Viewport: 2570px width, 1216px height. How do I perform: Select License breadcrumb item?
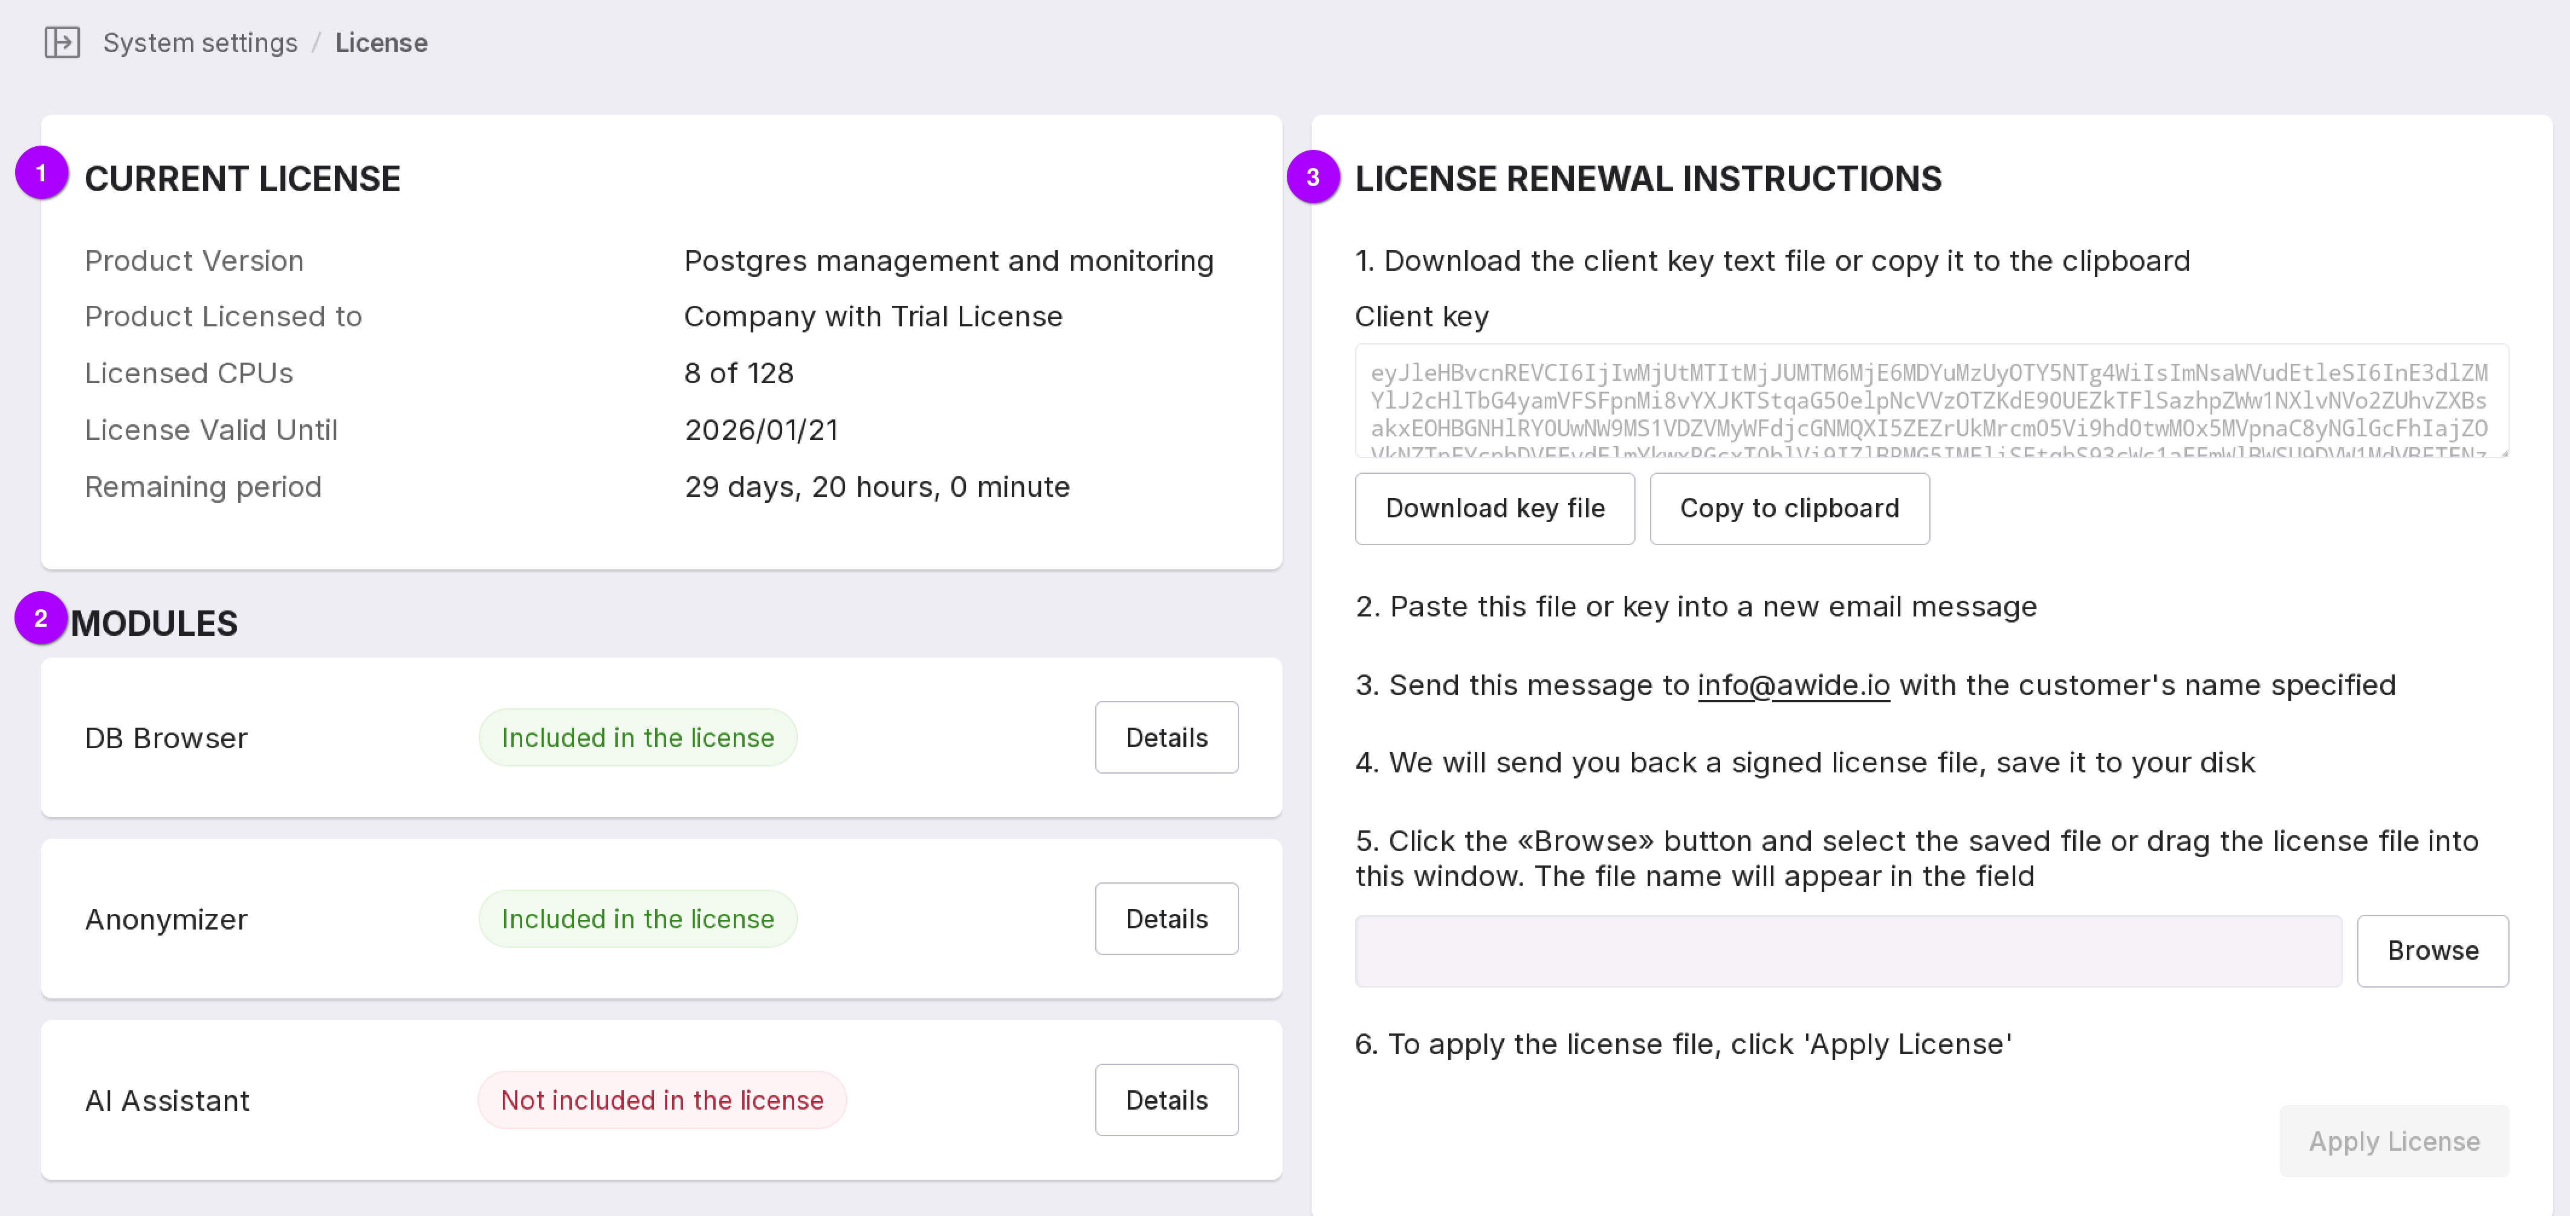pos(381,43)
